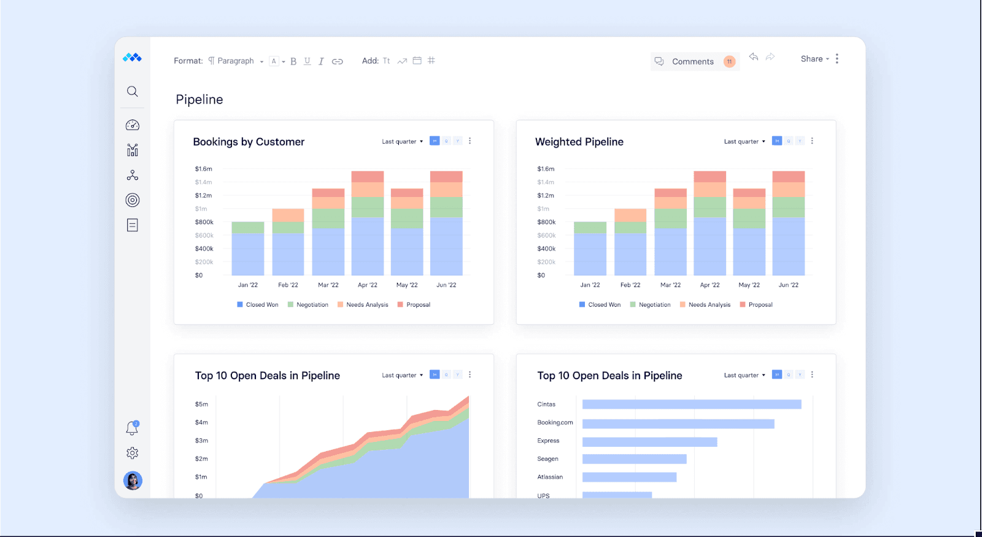
Task: Open the Share dropdown
Action: 814,59
